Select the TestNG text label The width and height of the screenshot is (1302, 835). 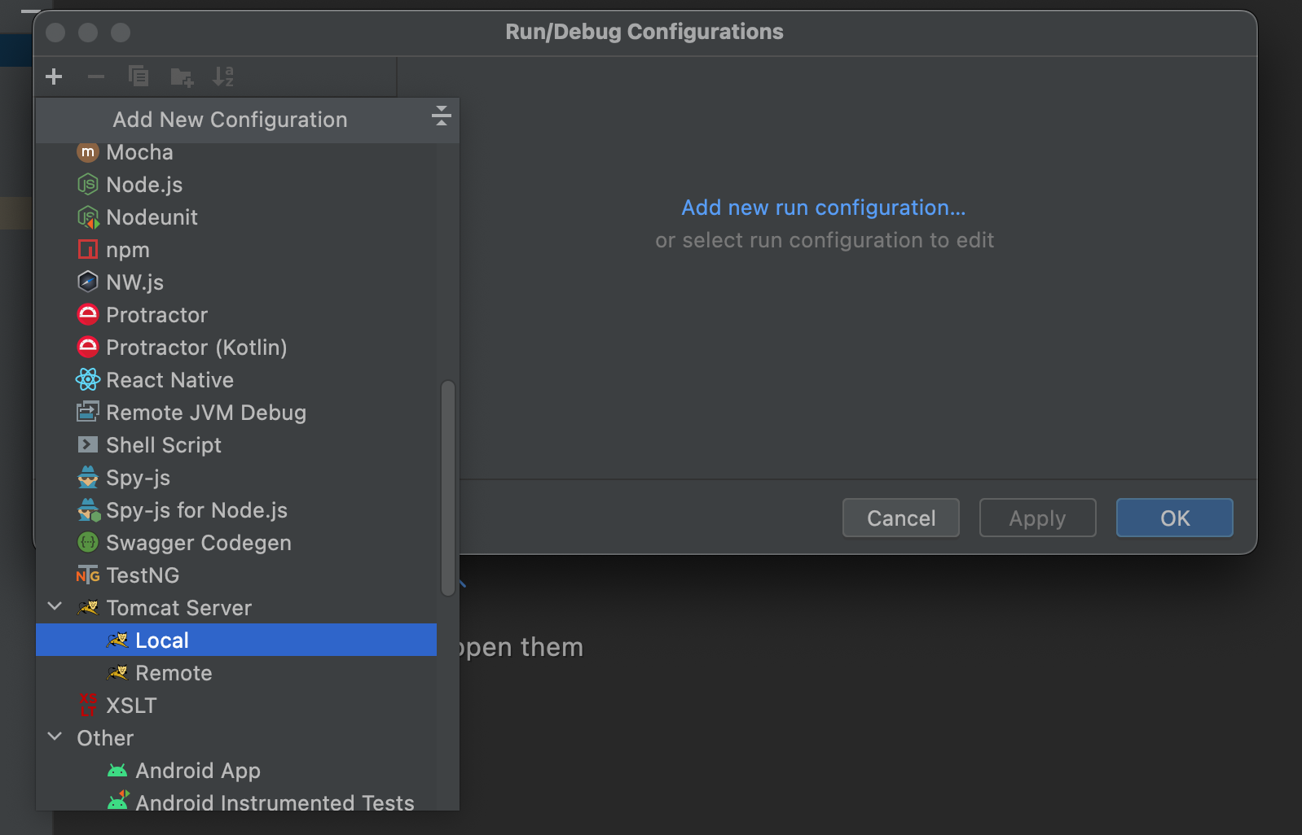143,575
